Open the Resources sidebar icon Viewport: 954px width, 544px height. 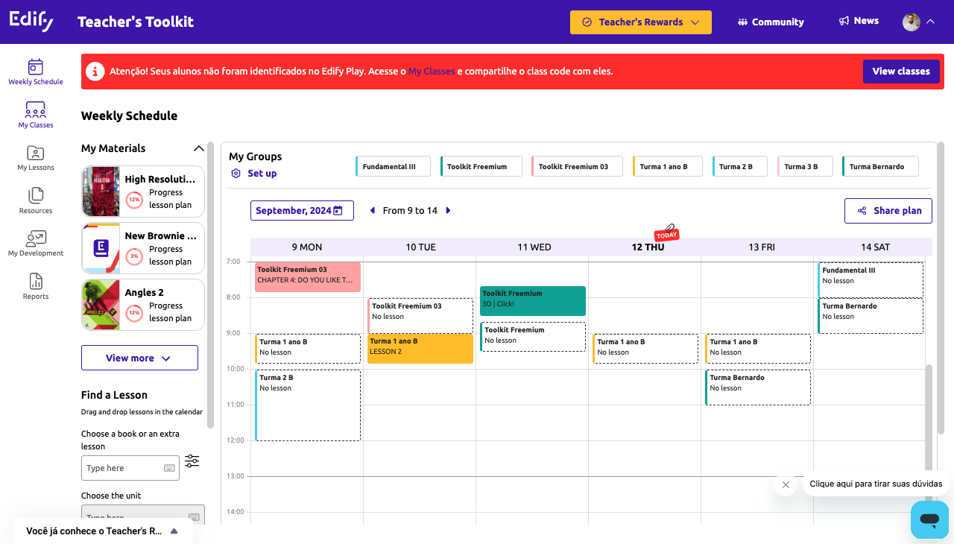pyautogui.click(x=36, y=200)
